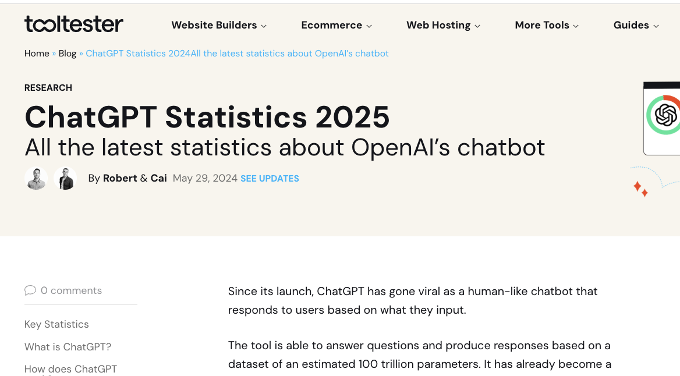Select Guides in the navigation bar
The height and width of the screenshot is (376, 680).
[x=631, y=25]
